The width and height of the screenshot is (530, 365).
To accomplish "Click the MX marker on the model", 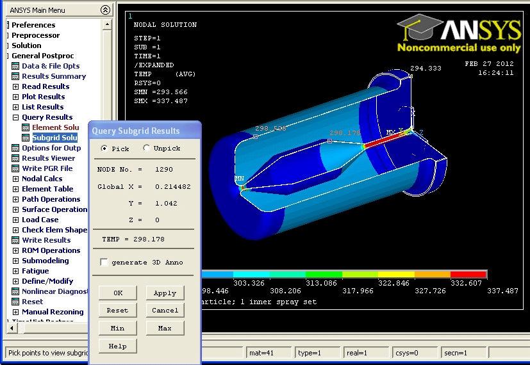I will pyautogui.click(x=391, y=132).
